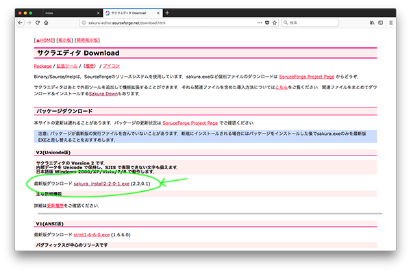Image resolution: width=411 pixels, height=272 pixels.
Task: Save page to Pocket
Action: (x=267, y=23)
